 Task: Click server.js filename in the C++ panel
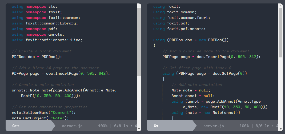click(x=72, y=126)
